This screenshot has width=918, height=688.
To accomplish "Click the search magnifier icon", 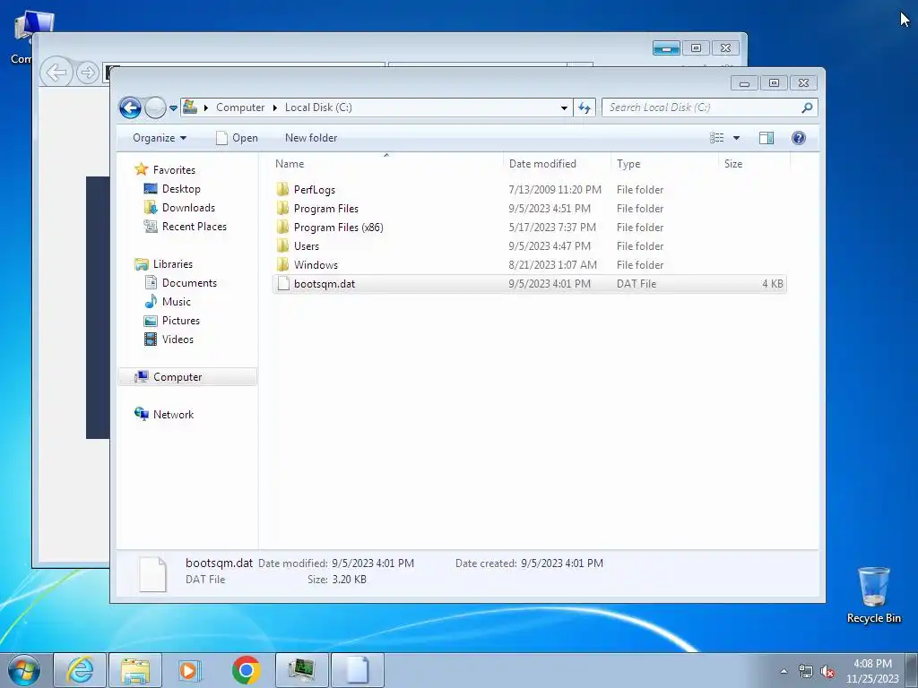I will coord(807,107).
